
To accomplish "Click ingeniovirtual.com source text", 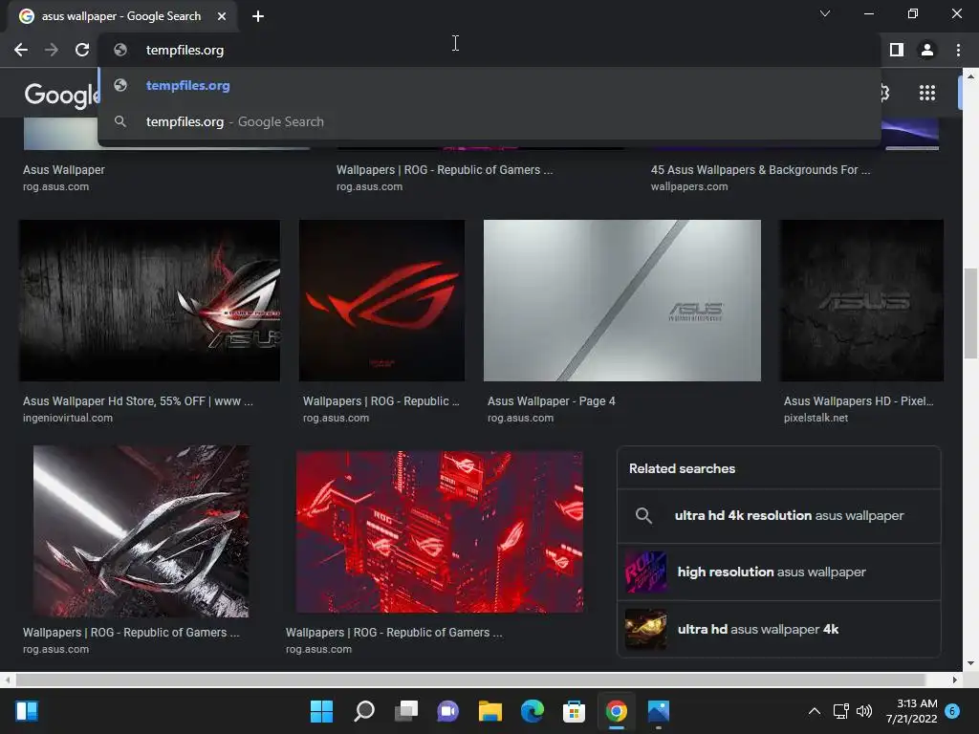I will 68,419.
